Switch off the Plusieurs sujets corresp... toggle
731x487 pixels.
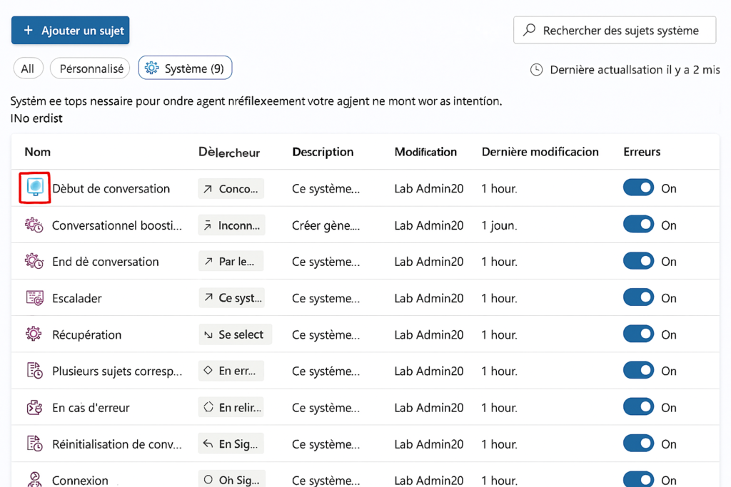coord(638,370)
